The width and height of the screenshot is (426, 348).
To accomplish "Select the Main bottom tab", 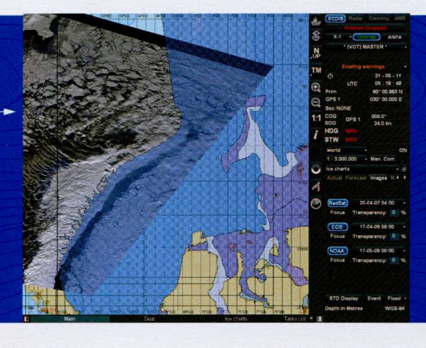I will (x=69, y=319).
